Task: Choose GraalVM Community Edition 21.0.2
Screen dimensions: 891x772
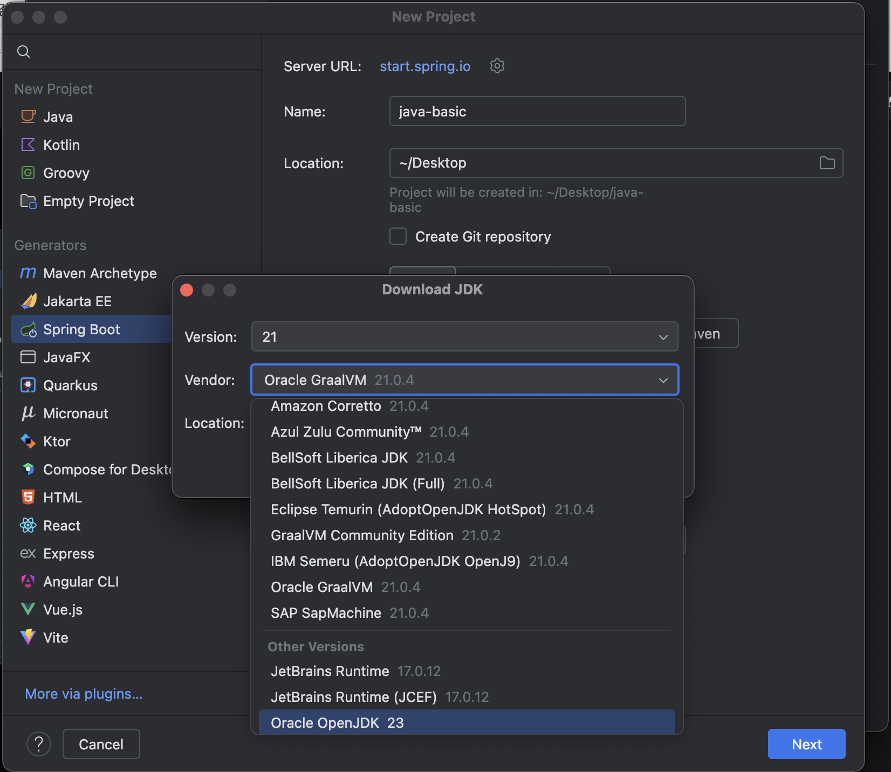Action: point(467,535)
